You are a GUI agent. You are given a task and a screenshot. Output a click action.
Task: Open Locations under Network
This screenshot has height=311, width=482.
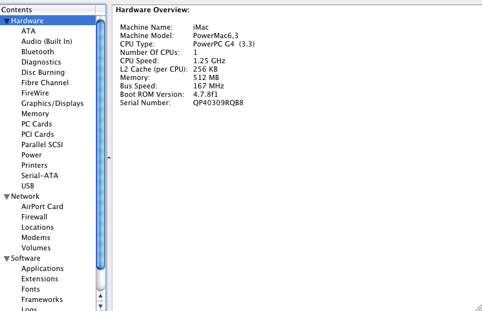[37, 227]
